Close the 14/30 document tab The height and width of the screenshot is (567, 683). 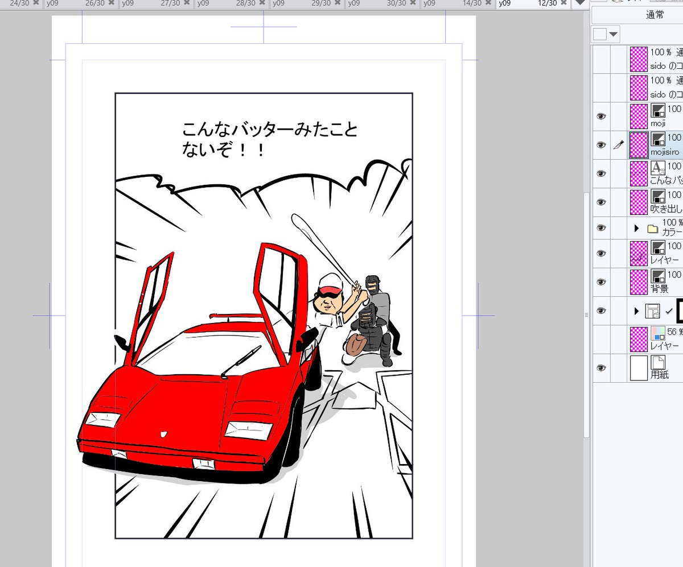pos(488,3)
